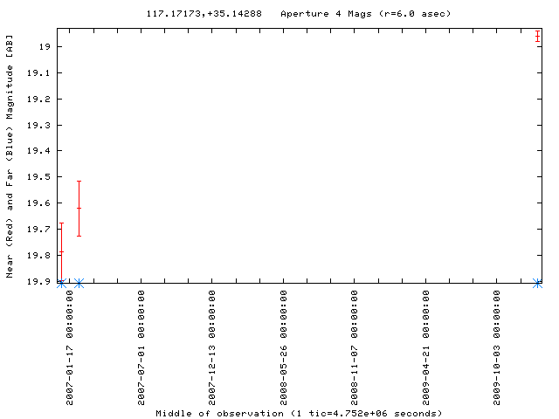Click the blue asterisk marker at bottom right
Screen dimensions: 559x419
pyautogui.click(x=537, y=284)
